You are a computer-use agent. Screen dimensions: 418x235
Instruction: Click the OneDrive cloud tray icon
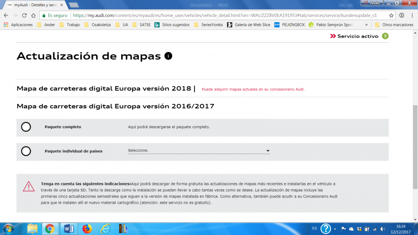[352, 229]
